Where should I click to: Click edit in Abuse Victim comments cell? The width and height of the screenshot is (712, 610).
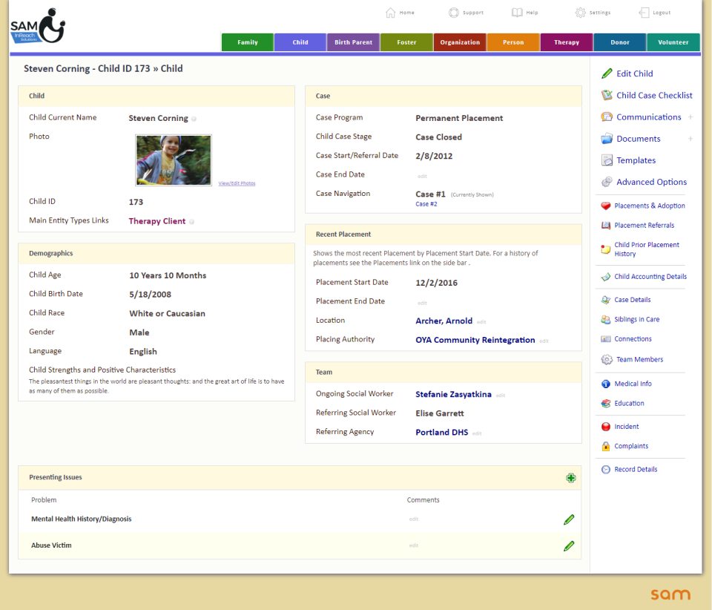pos(414,545)
